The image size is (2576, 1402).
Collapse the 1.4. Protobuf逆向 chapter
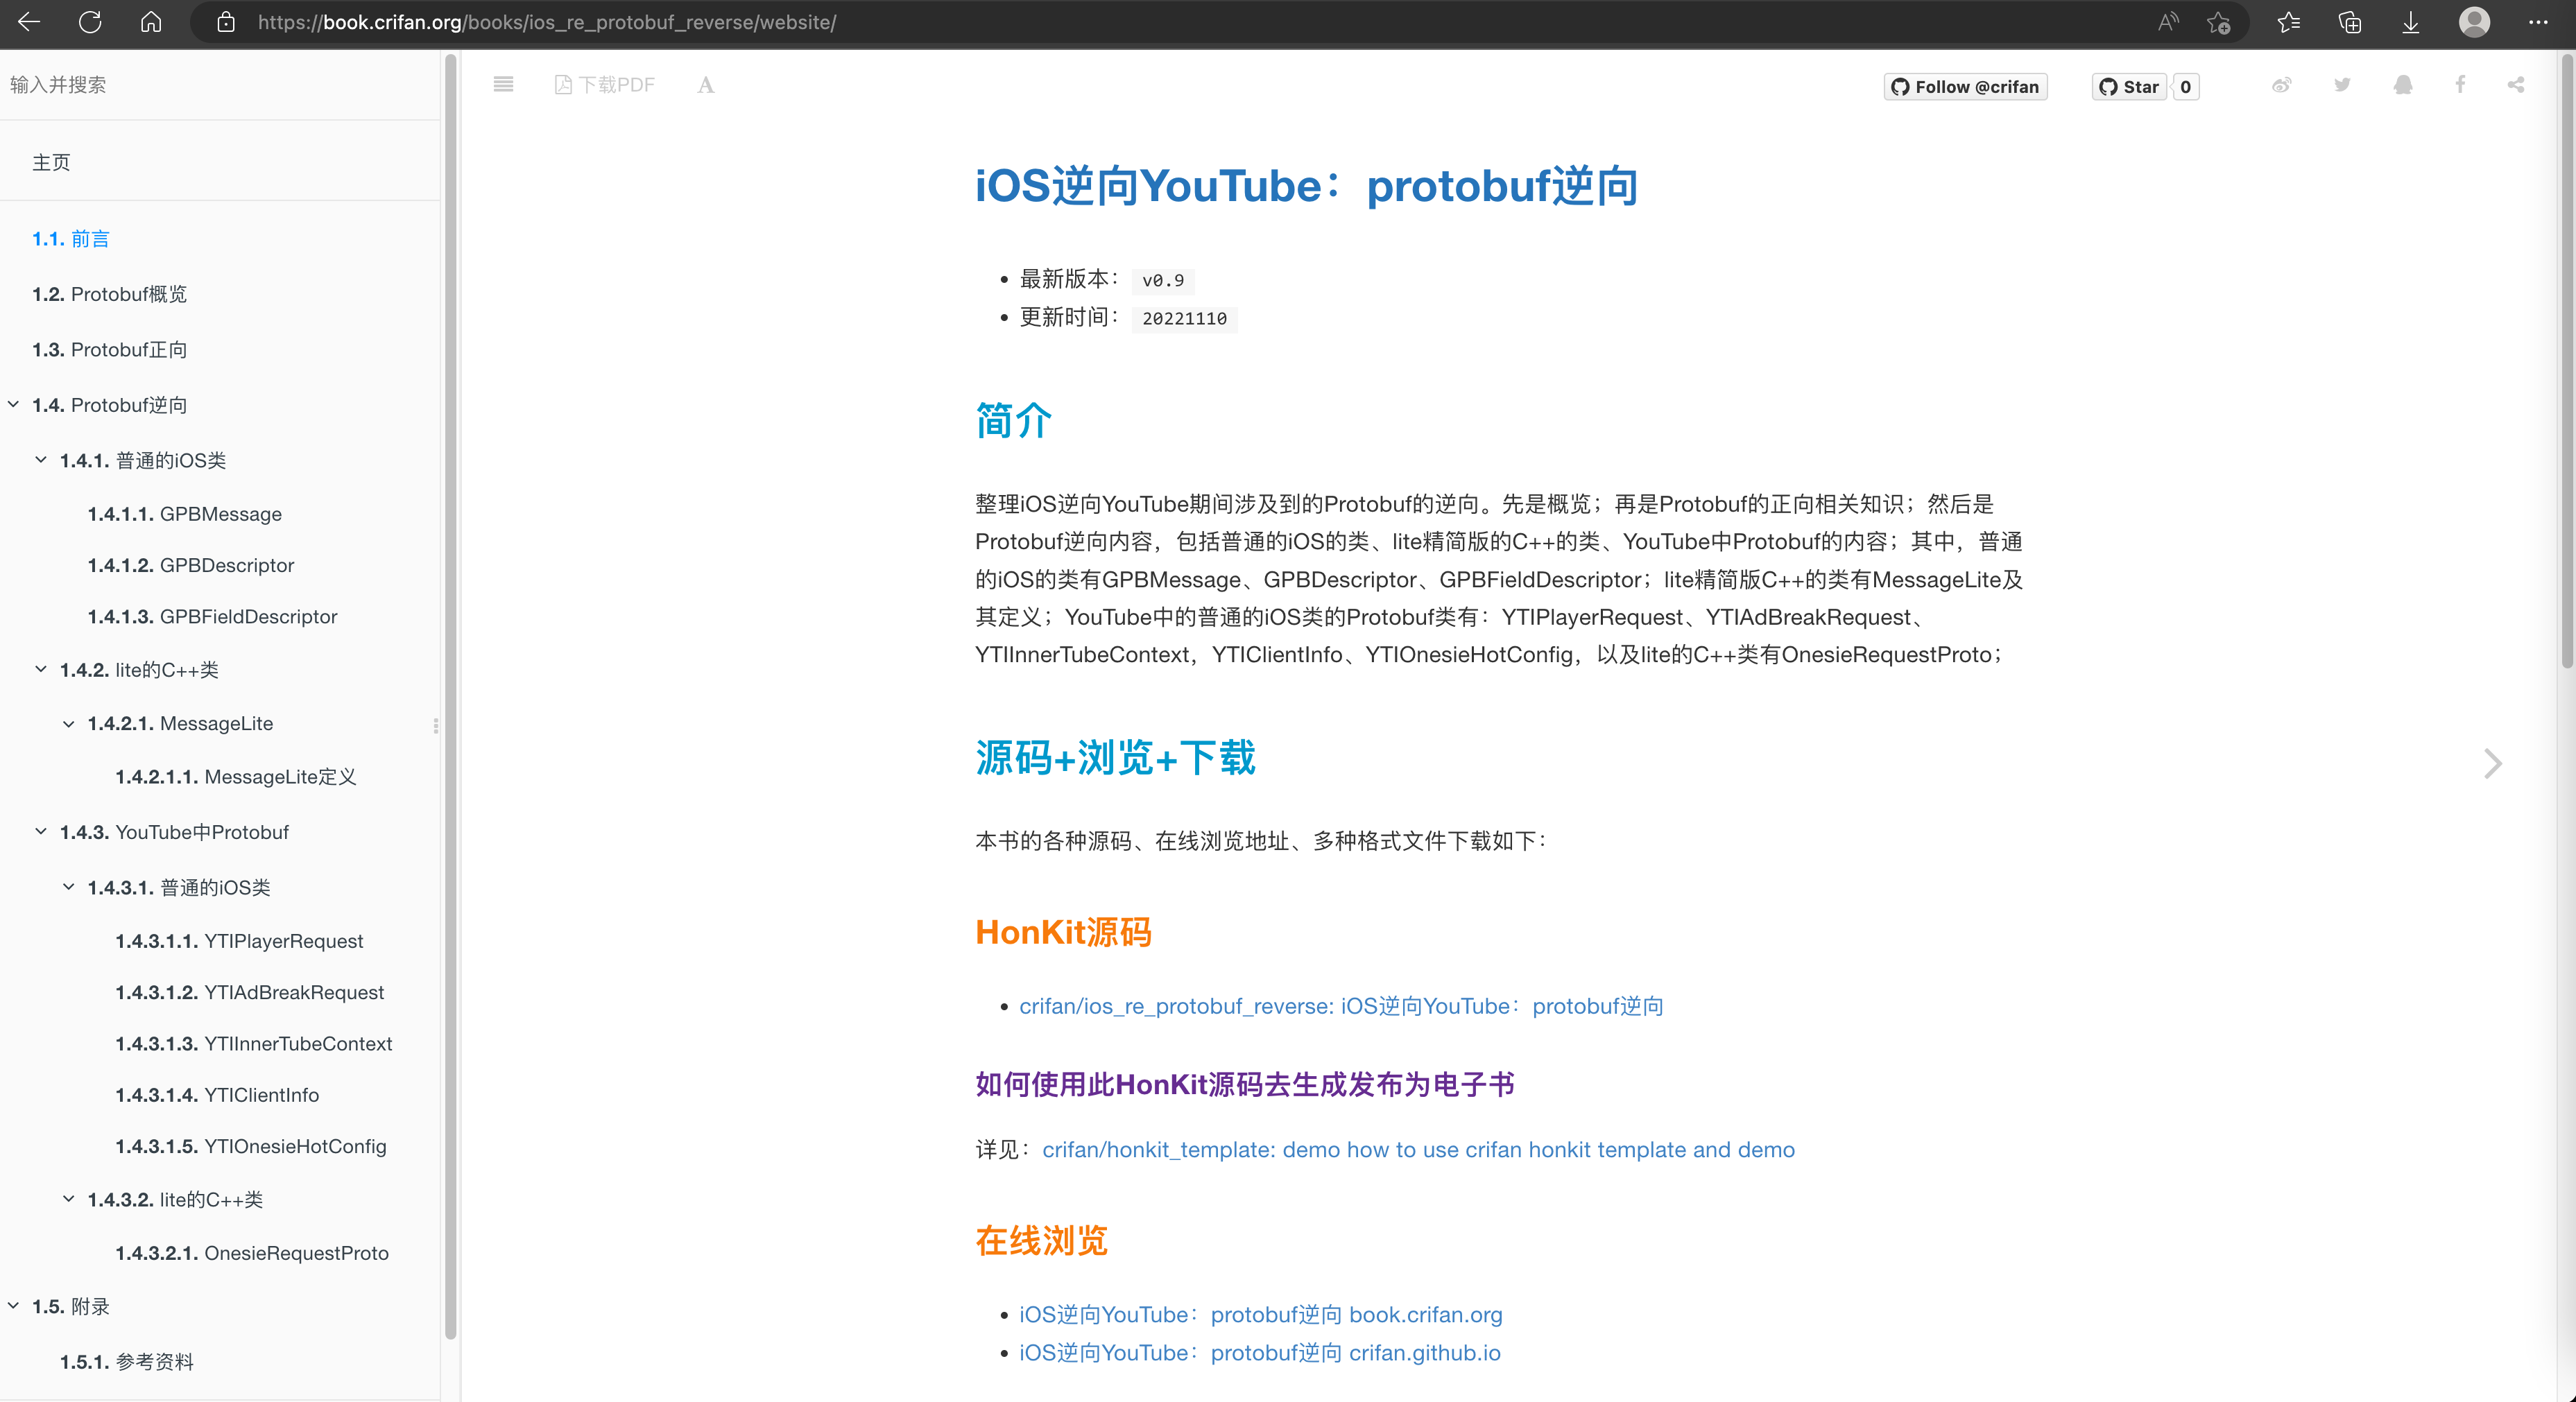[x=14, y=404]
